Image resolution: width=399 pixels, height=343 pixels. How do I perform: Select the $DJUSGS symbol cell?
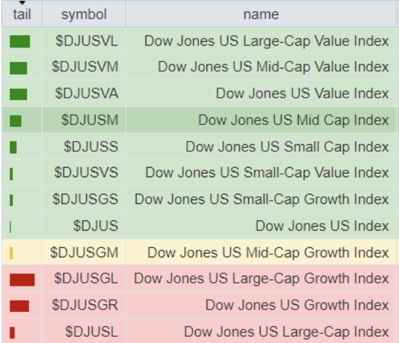click(x=85, y=199)
